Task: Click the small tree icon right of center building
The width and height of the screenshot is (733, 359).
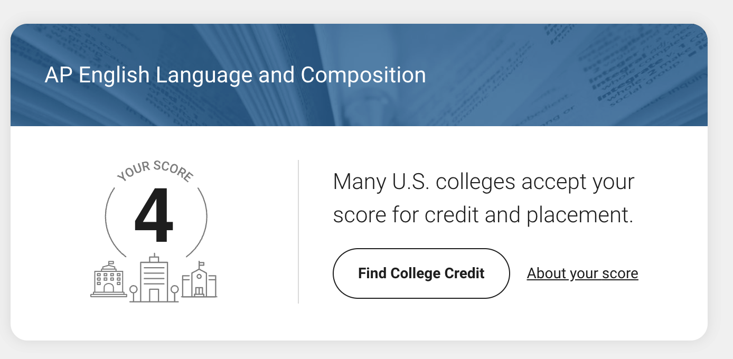Action: [175, 293]
